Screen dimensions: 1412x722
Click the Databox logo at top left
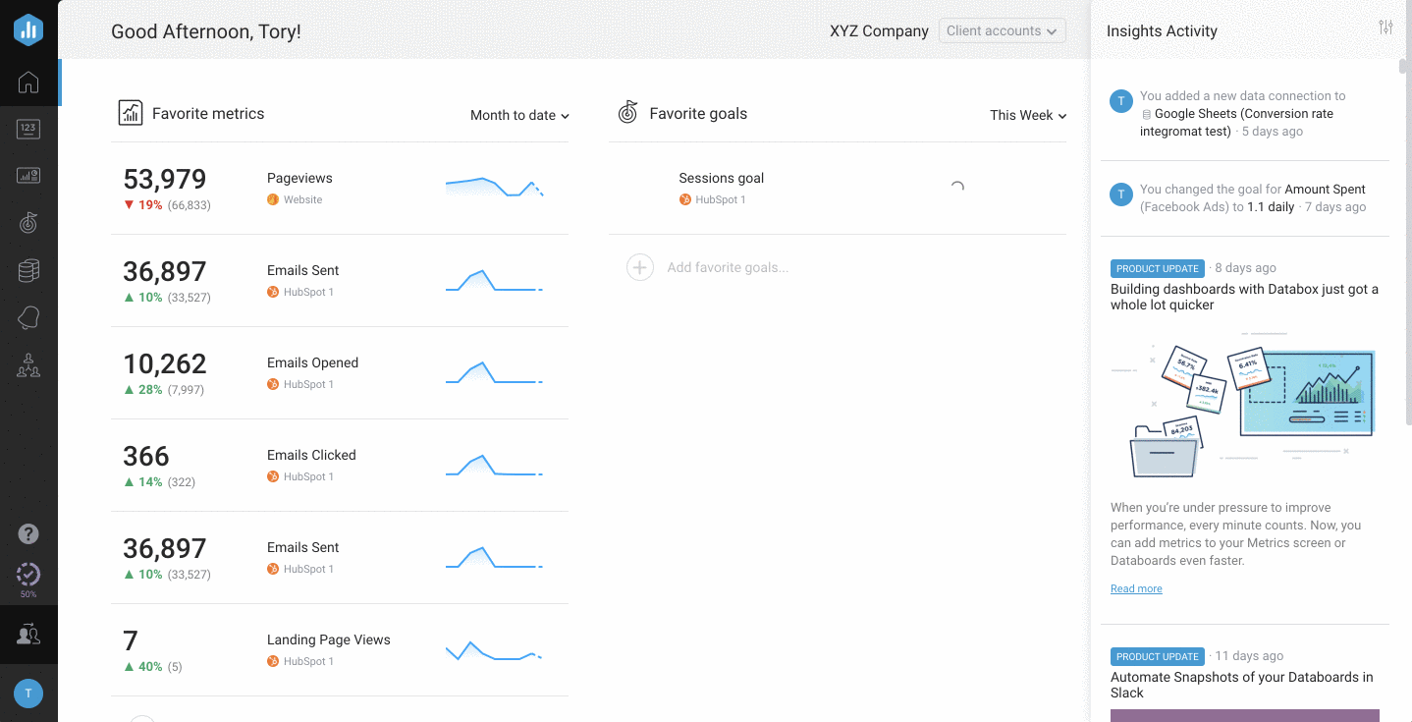27,29
